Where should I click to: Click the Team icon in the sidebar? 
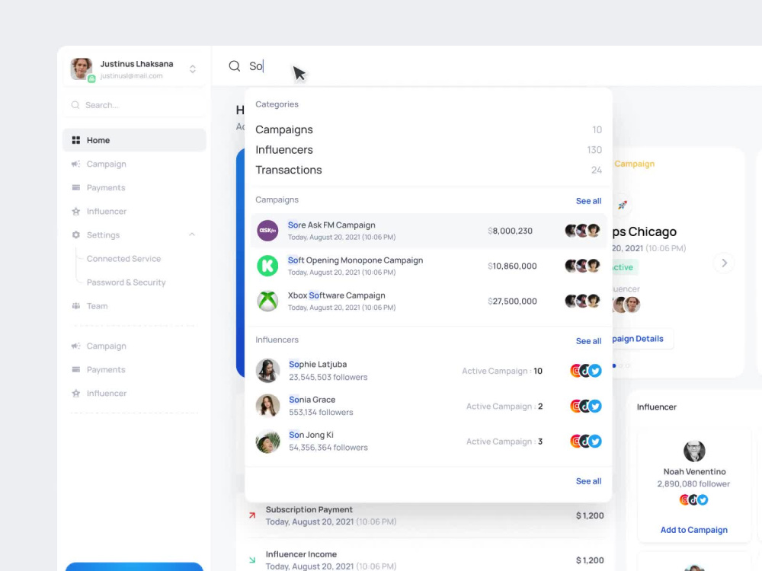click(x=76, y=305)
